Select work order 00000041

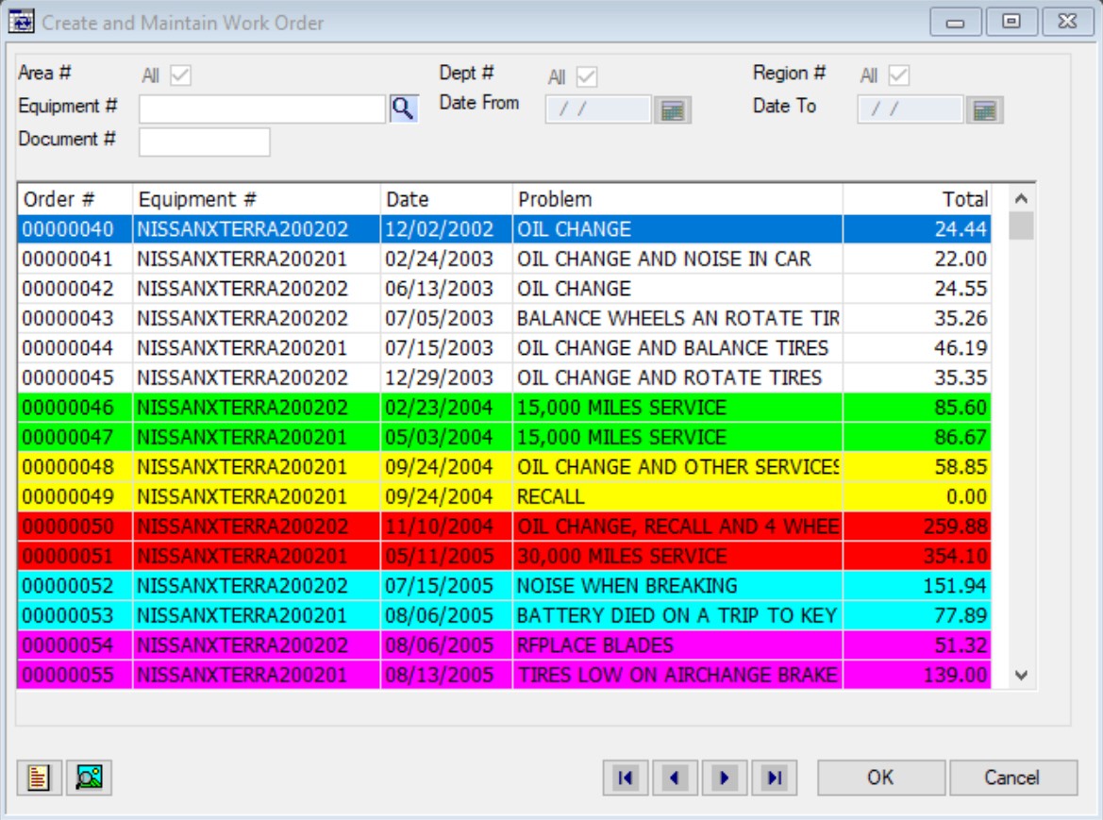[x=505, y=259]
